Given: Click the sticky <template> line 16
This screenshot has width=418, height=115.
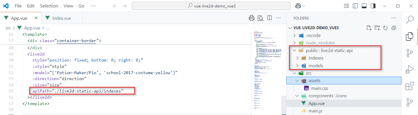Looking at the screenshot, I should pos(35,34).
